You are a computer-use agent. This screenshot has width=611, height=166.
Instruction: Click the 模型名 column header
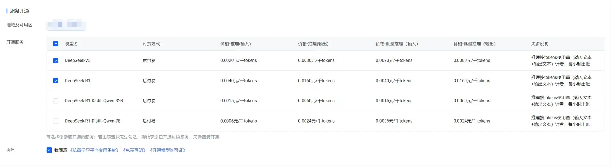click(71, 44)
